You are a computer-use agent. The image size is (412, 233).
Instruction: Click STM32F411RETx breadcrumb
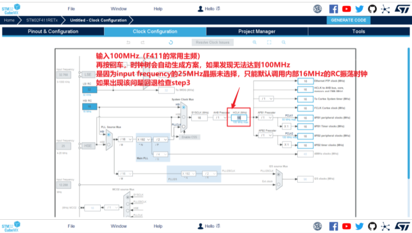[x=42, y=20]
